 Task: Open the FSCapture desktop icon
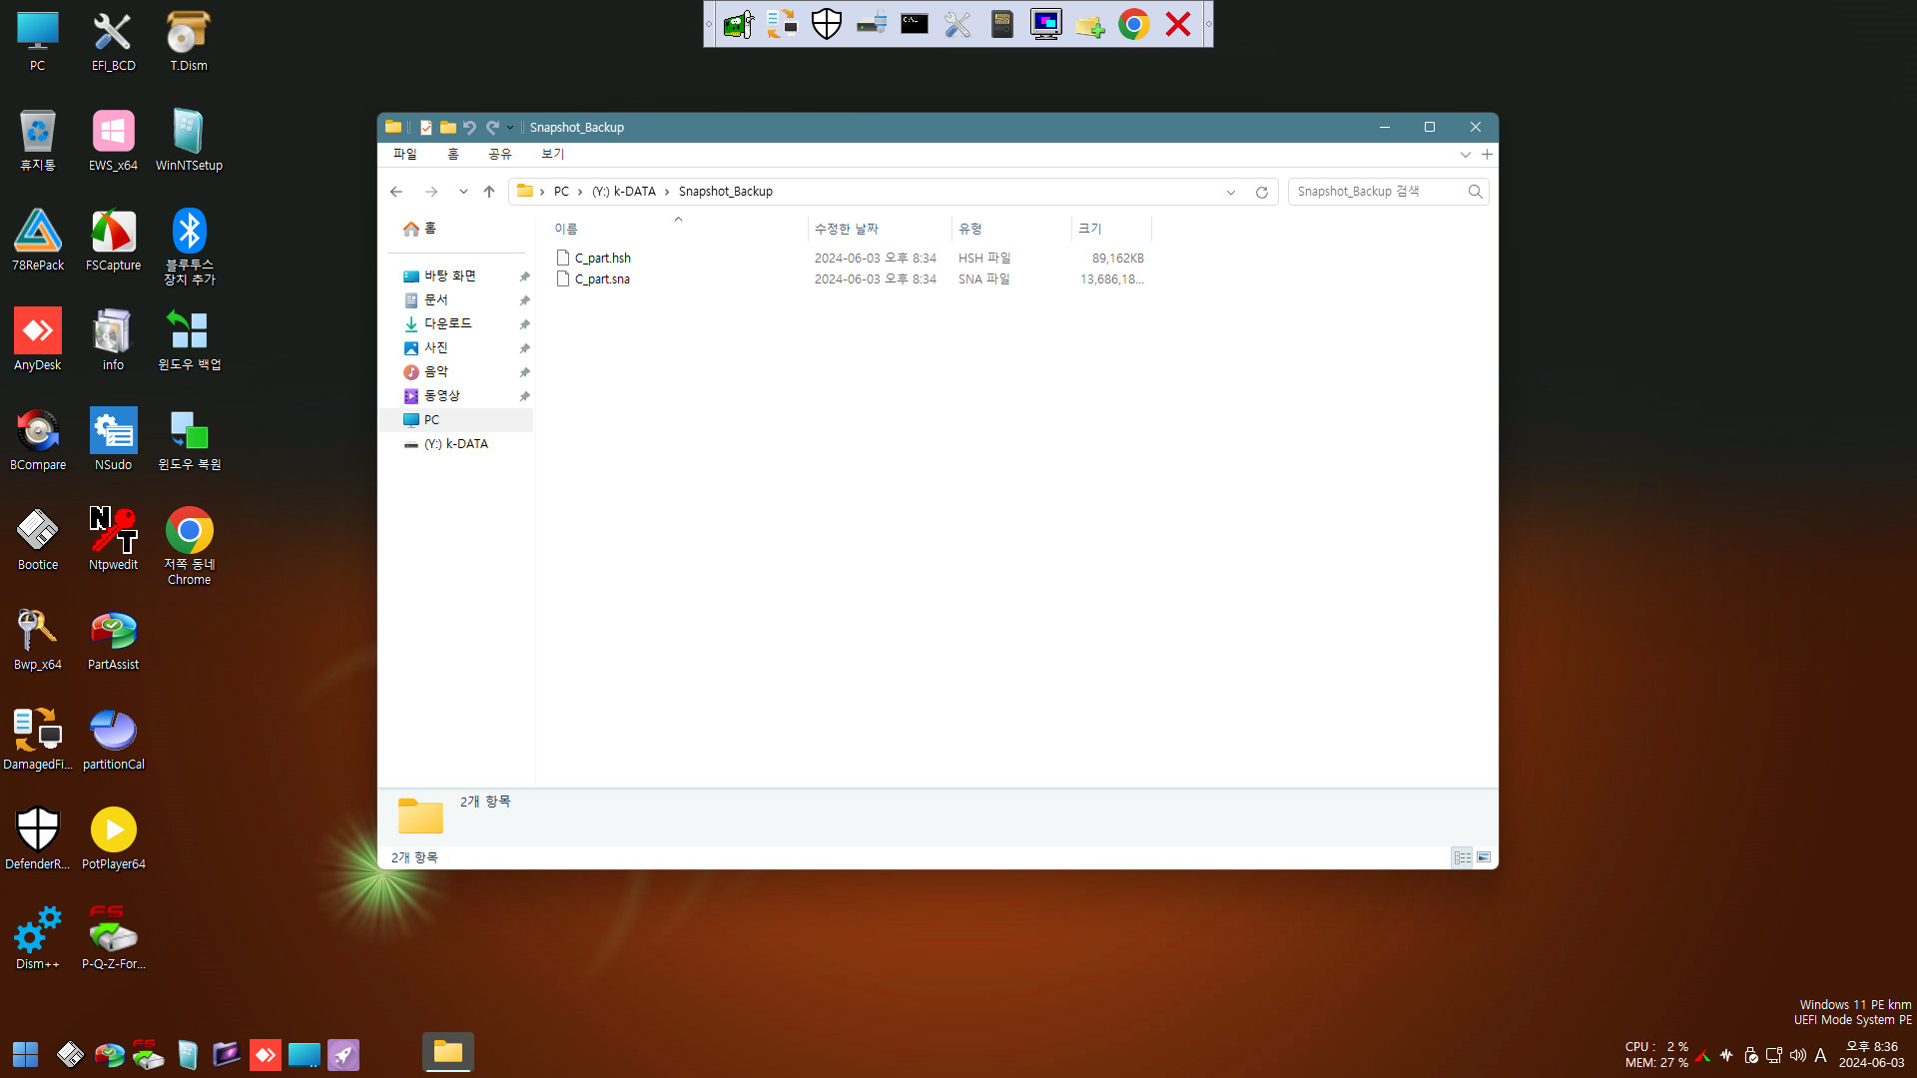click(x=113, y=241)
